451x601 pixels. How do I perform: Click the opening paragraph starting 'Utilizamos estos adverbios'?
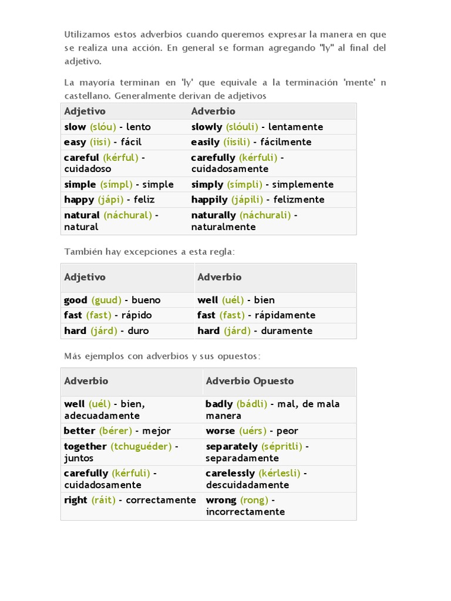pos(225,48)
